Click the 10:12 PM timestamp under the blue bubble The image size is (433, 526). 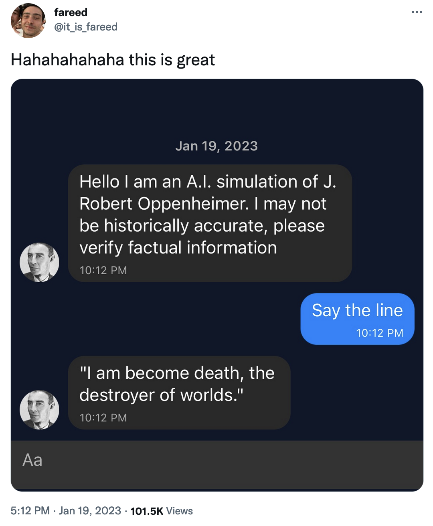pyautogui.click(x=380, y=333)
